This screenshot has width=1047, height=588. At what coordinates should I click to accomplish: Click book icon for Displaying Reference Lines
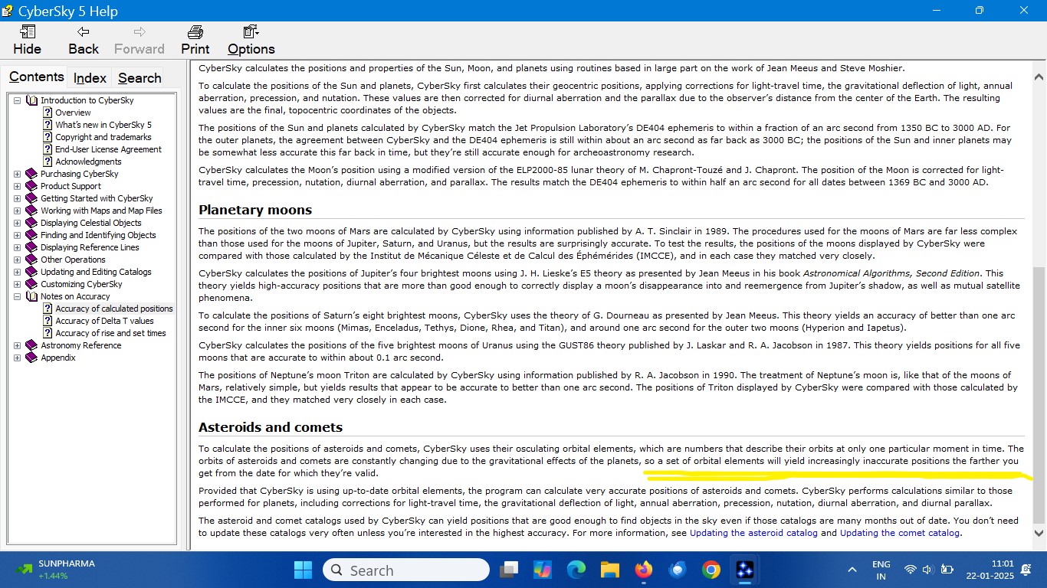point(31,247)
